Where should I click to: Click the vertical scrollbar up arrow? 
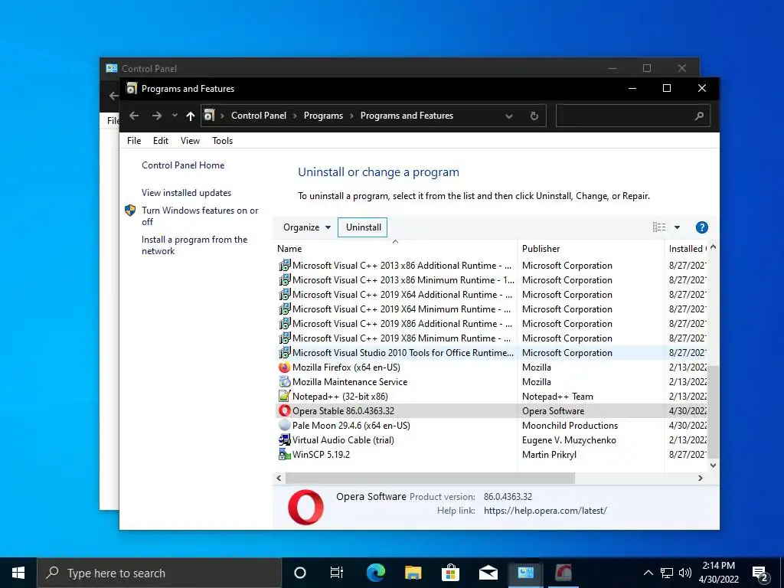pyautogui.click(x=713, y=247)
